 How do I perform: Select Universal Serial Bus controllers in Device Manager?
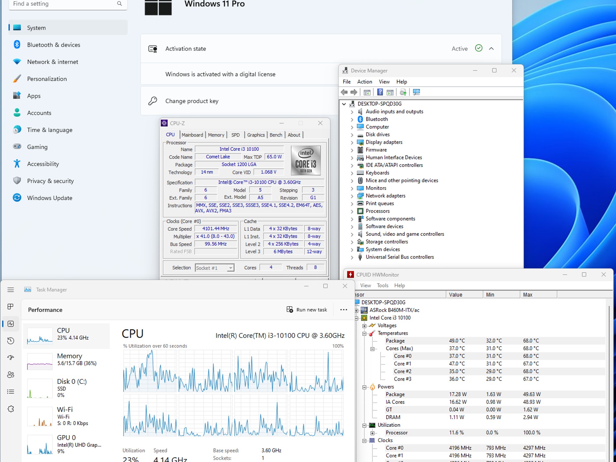pos(399,257)
